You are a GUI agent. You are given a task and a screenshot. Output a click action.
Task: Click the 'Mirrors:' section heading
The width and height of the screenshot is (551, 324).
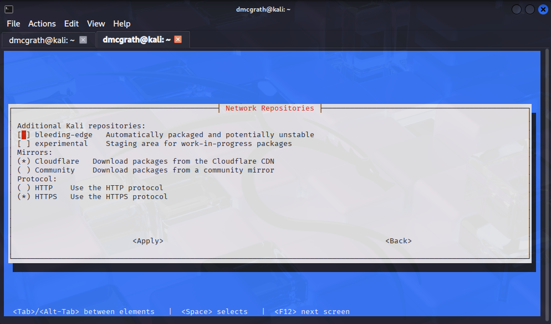click(x=35, y=153)
